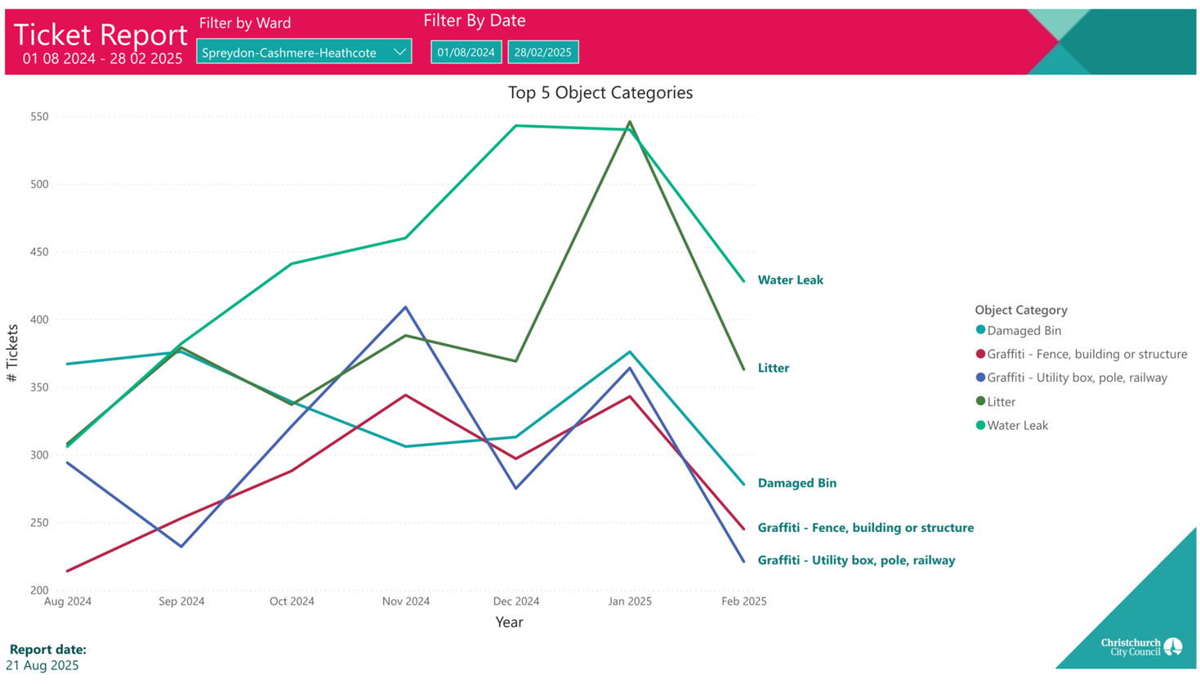Select the Litter peak point at Jan 2025
The image size is (1200, 684).
tap(630, 122)
